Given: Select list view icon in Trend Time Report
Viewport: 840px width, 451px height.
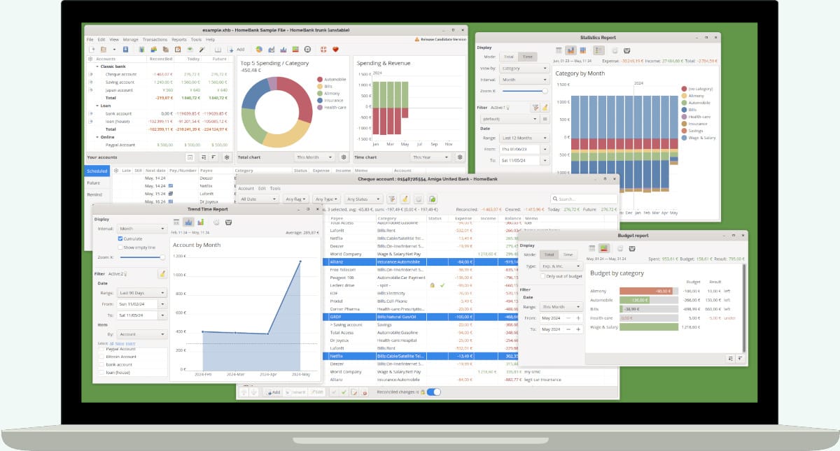Looking at the screenshot, I should (177, 222).
